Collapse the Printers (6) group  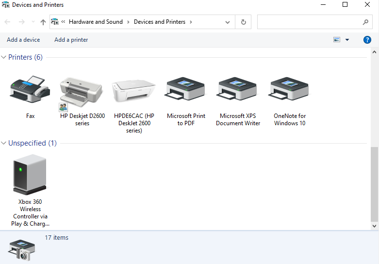pos(3,57)
